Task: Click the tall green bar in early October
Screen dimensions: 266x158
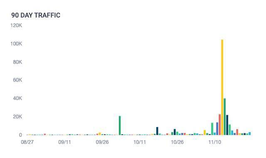Action: point(120,125)
